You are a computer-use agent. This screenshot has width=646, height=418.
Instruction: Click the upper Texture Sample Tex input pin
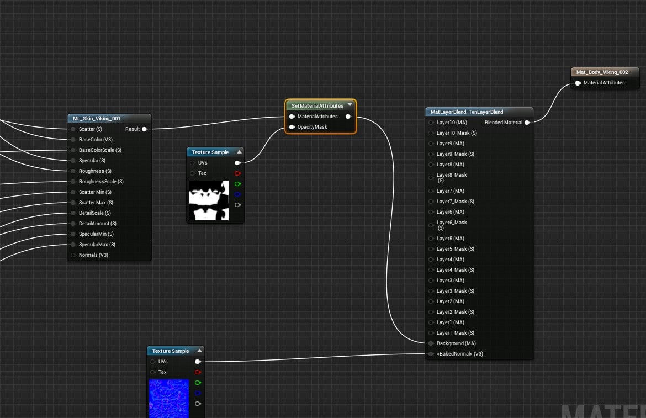point(192,173)
